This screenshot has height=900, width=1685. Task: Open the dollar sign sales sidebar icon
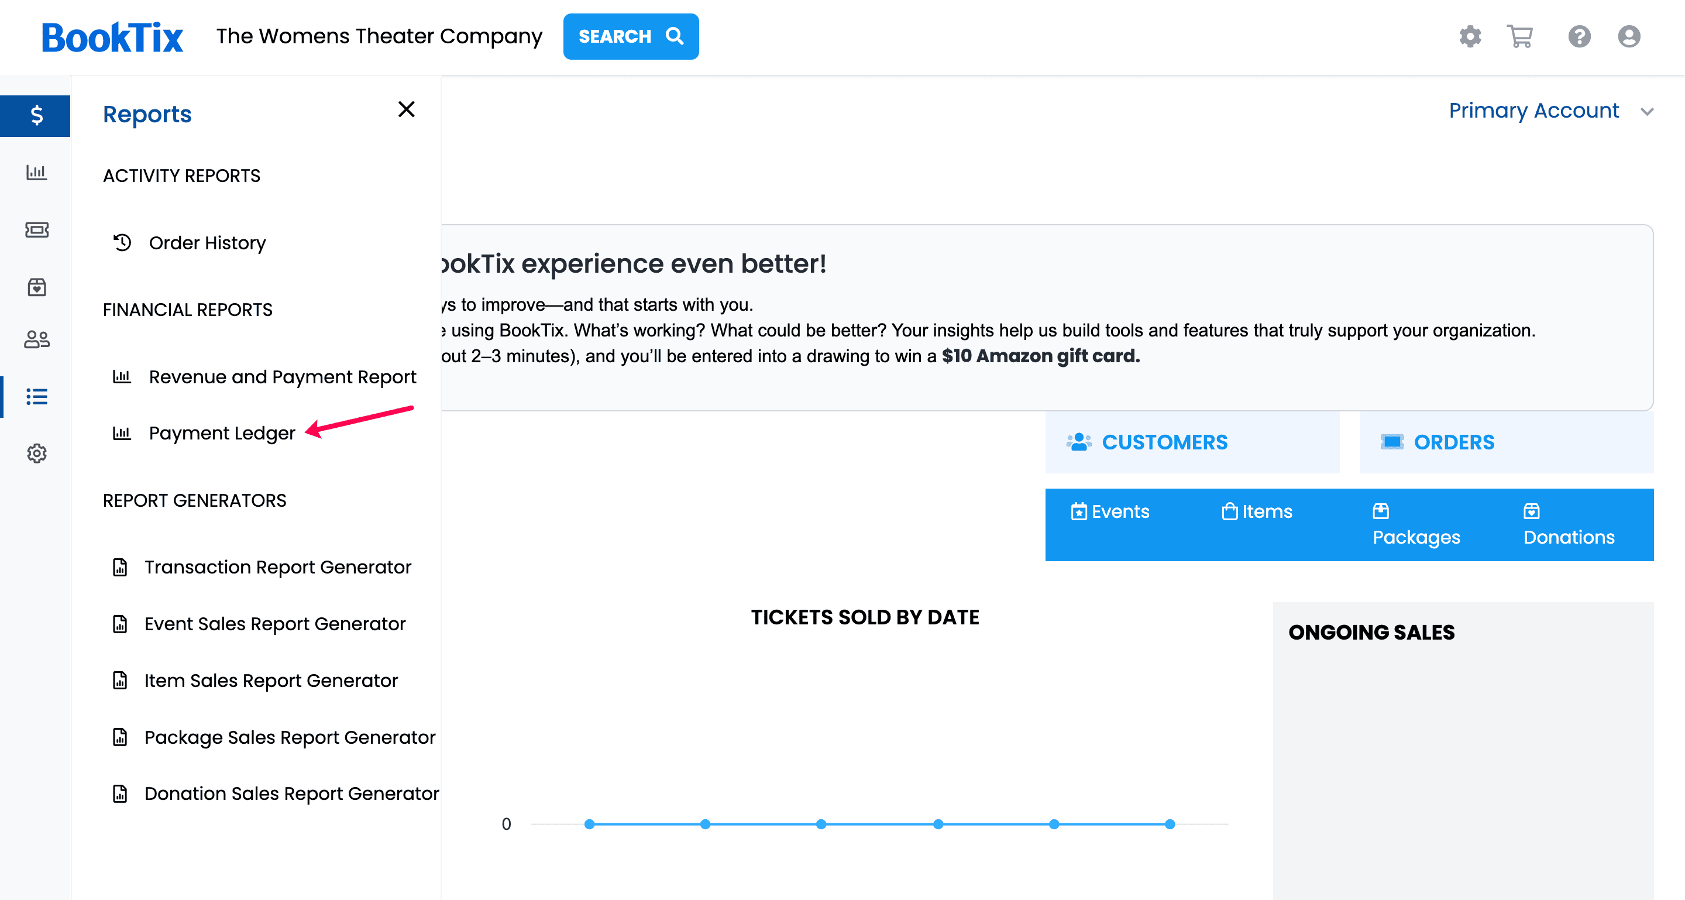[x=36, y=116]
